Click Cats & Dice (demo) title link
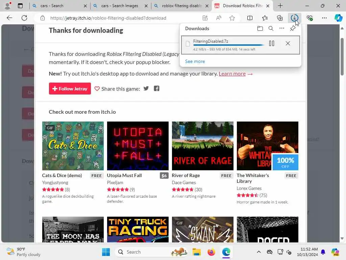346x260 pixels. 62,176
